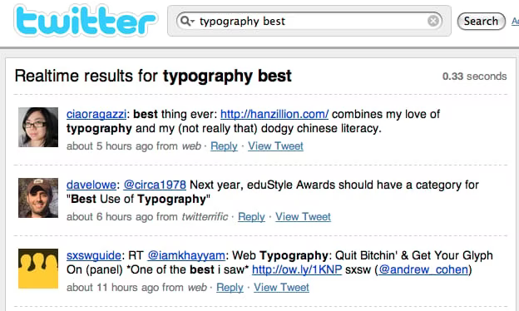This screenshot has width=519, height=311.
Task: View Tweet from ciaoragazzi
Action: pos(275,146)
